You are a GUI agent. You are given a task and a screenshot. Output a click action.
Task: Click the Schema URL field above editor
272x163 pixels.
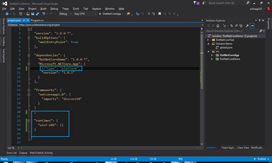pos(110,25)
